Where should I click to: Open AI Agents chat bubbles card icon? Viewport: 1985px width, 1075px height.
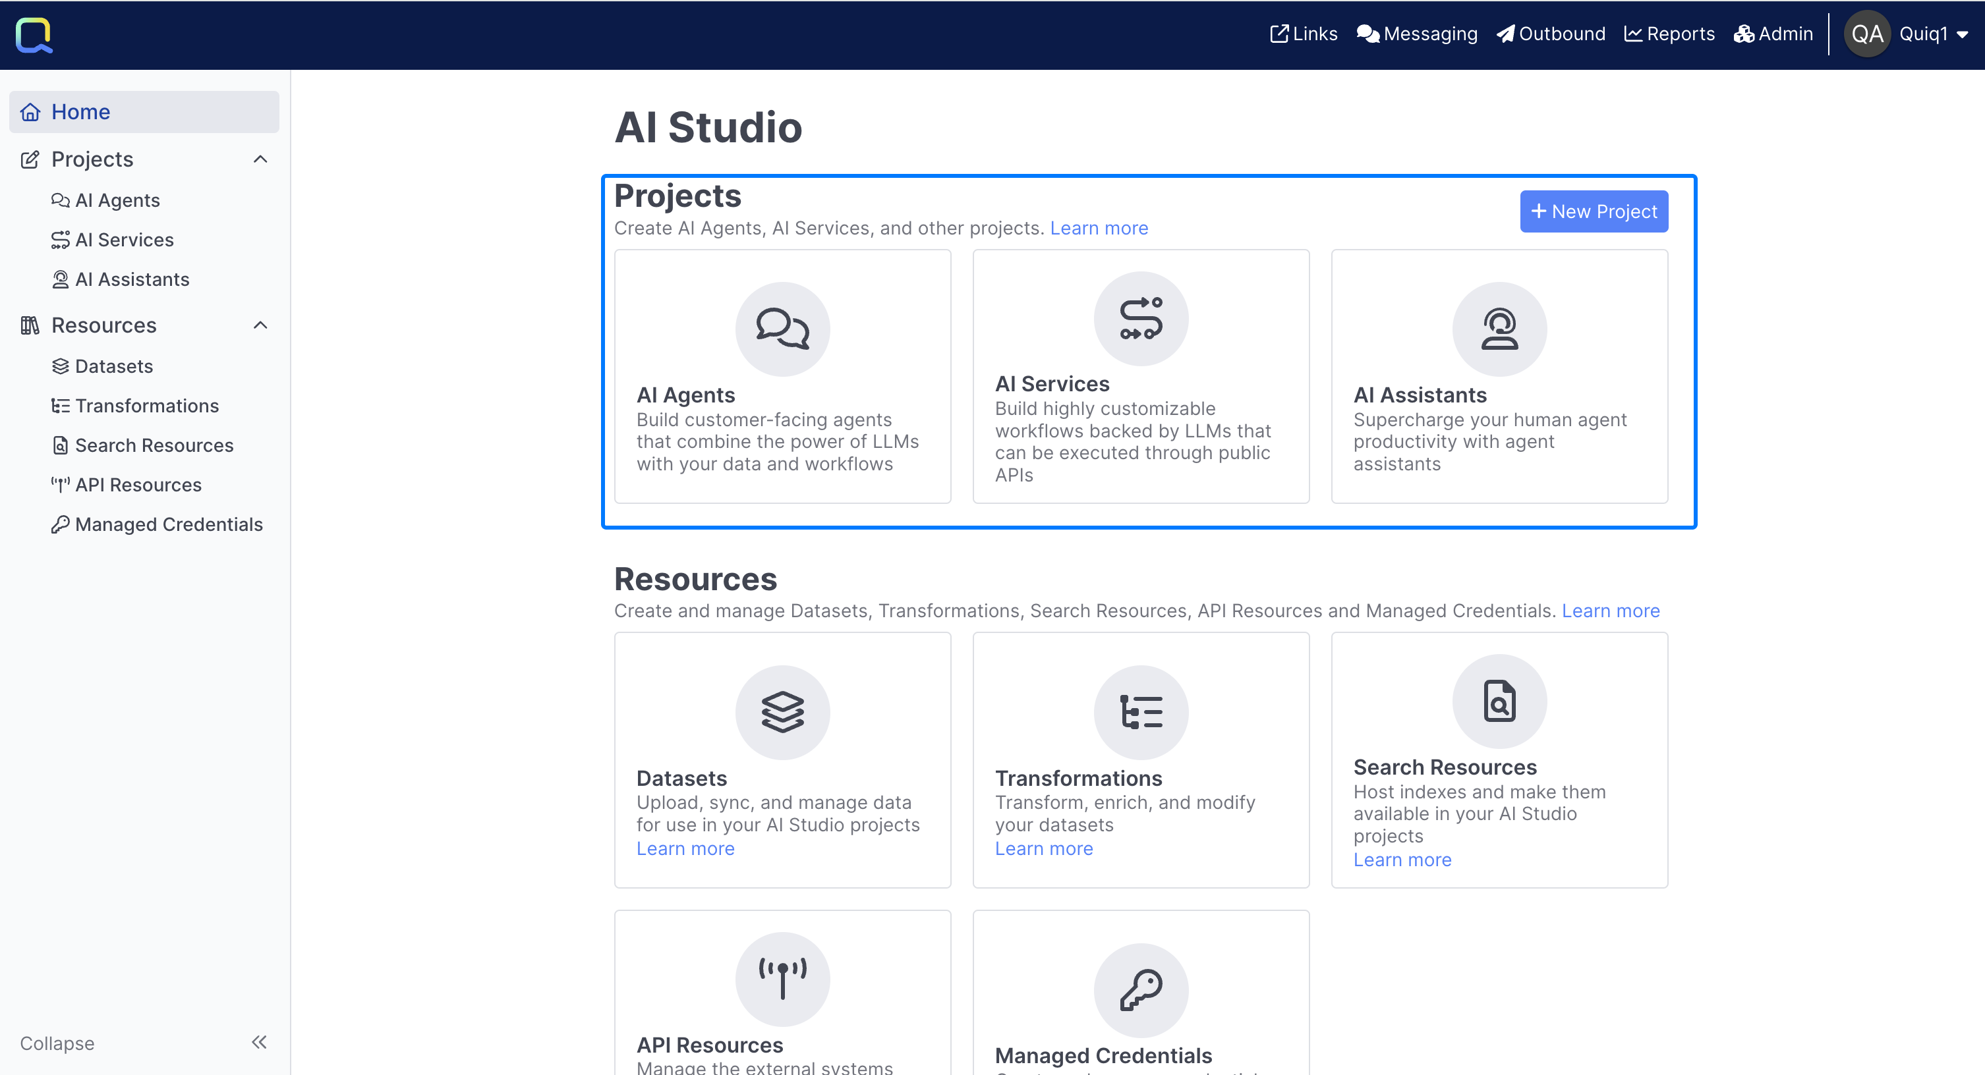click(782, 329)
